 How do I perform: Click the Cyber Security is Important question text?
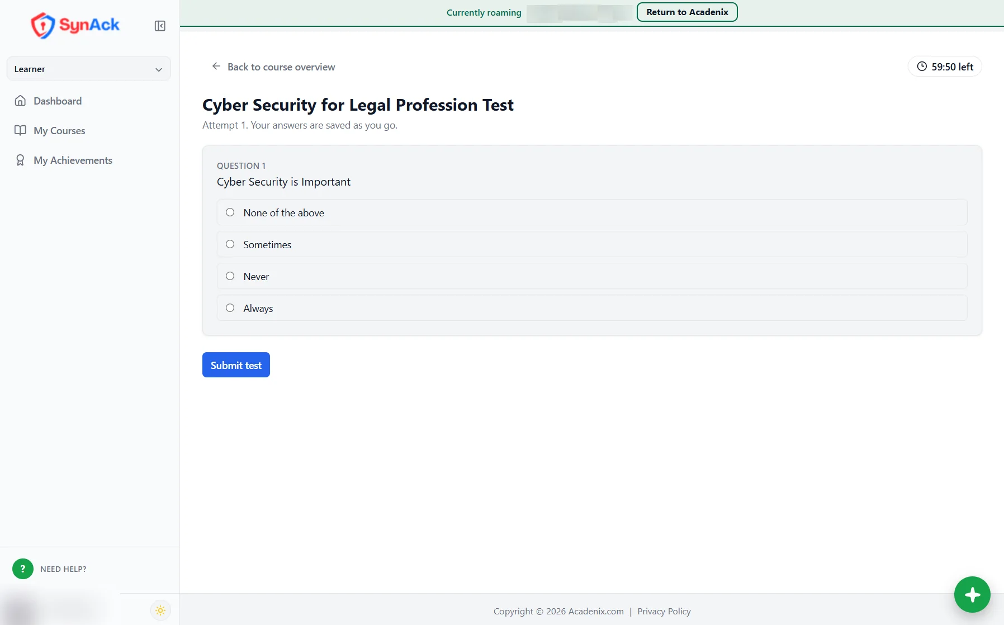283,182
